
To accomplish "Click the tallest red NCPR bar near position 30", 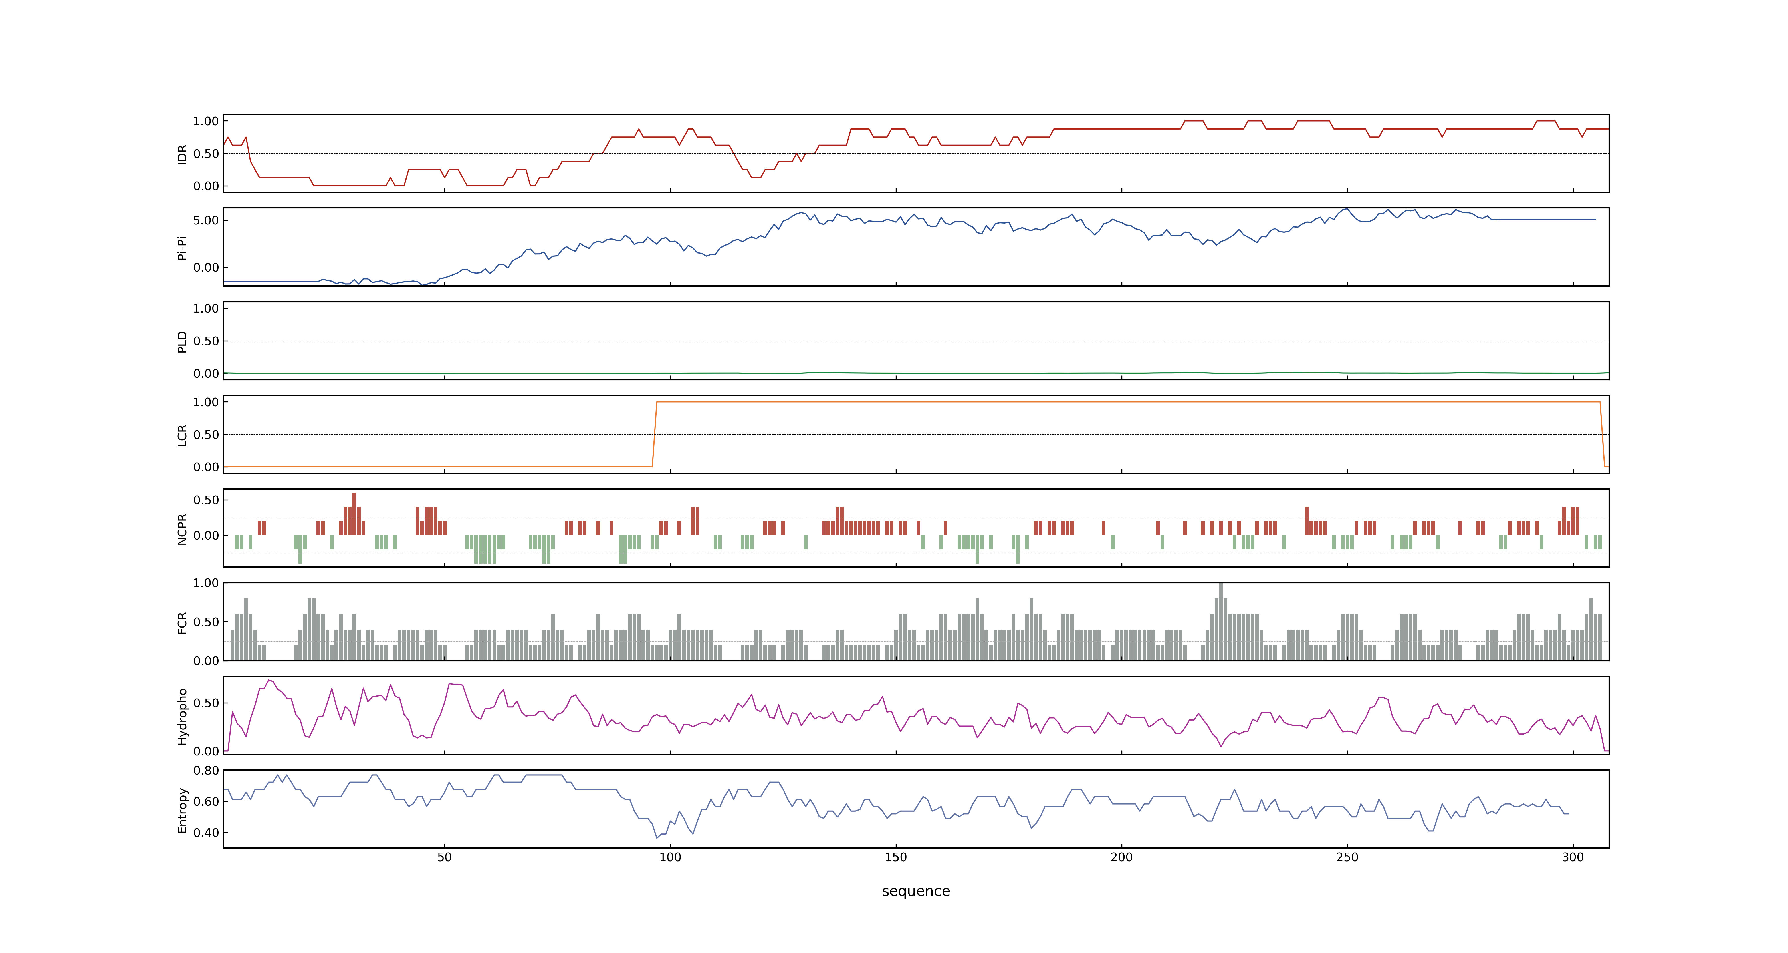I will click(354, 514).
